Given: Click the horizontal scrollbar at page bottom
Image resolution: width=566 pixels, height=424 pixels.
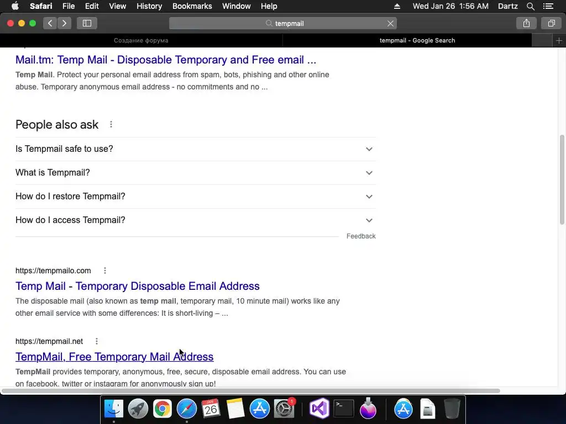Looking at the screenshot, I should (251, 391).
